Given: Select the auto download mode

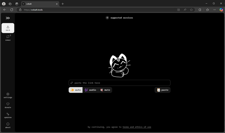Looking at the screenshot, I should click(76, 90).
